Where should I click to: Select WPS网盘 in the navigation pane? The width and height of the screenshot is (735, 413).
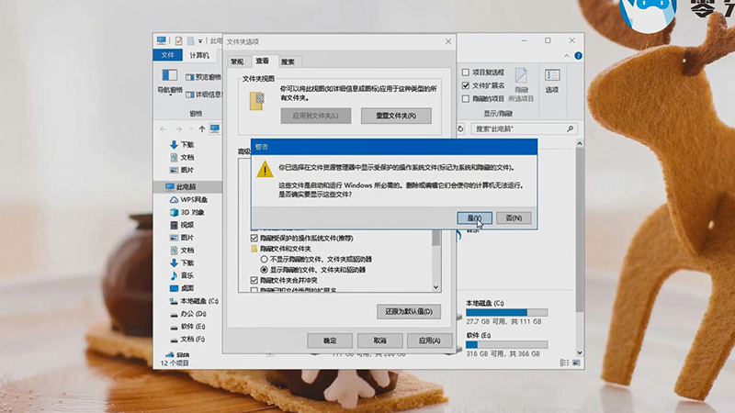tap(187, 198)
